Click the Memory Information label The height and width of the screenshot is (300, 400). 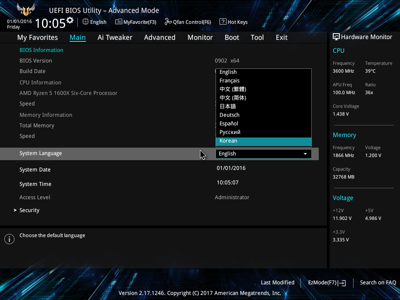tap(46, 115)
